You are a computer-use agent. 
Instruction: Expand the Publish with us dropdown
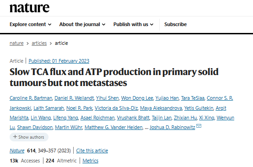tap(134, 24)
